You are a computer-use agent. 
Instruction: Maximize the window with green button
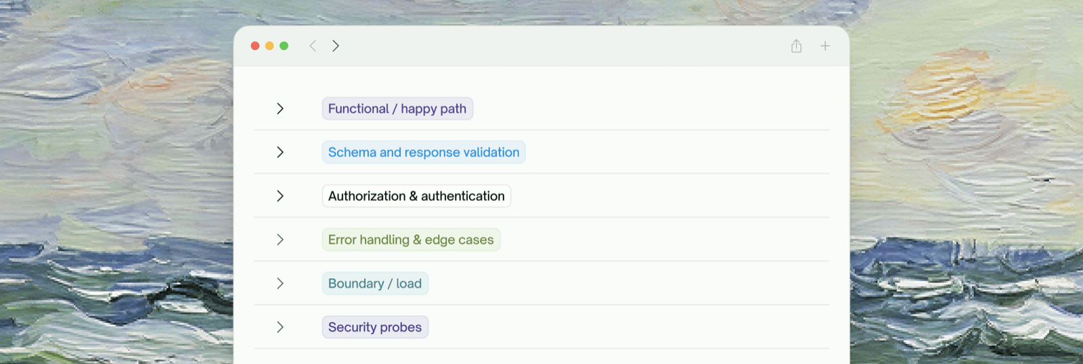coord(284,46)
